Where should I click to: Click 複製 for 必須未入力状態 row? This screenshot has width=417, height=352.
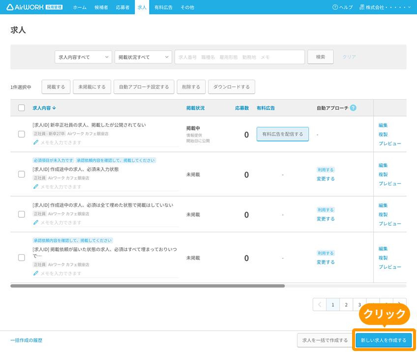point(383,175)
